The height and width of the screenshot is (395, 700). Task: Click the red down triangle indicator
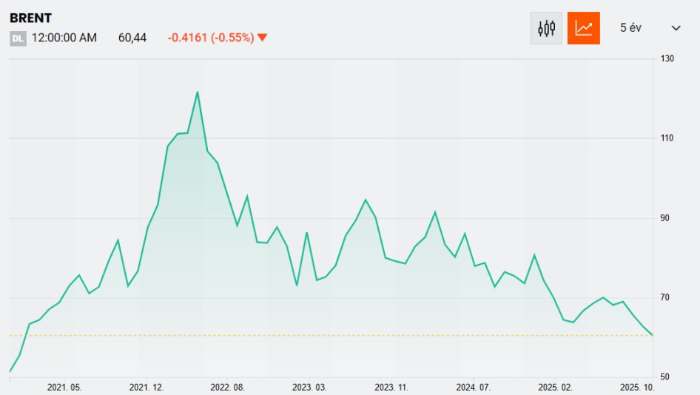click(263, 38)
